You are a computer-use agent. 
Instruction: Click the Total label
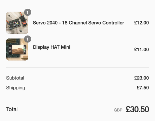pyautogui.click(x=12, y=109)
